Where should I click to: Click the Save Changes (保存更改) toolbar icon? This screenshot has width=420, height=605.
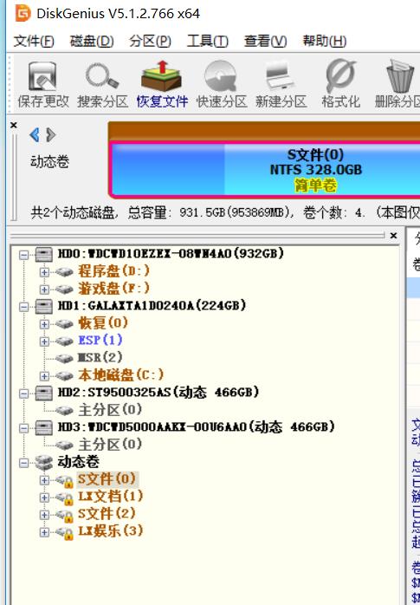[x=42, y=84]
